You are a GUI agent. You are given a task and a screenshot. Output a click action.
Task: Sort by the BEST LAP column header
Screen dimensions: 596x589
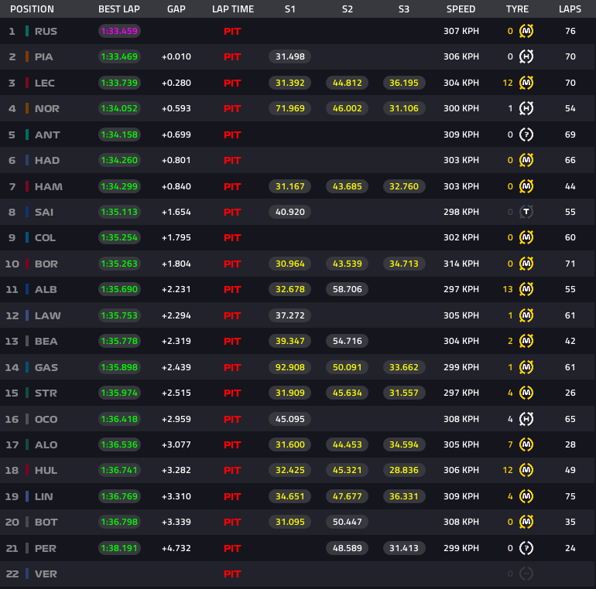118,9
